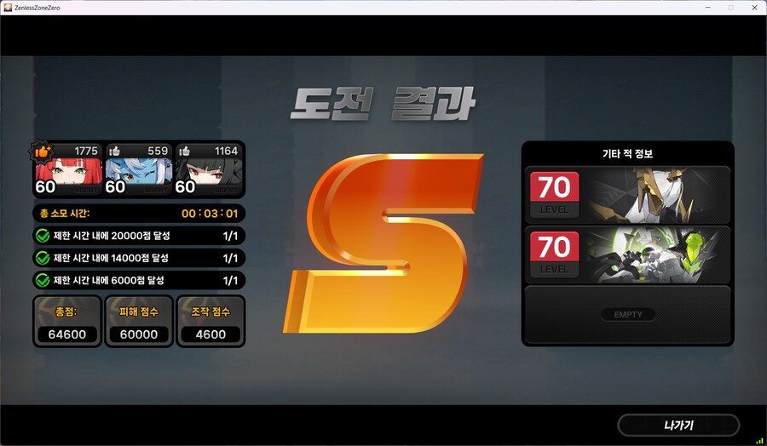Click the 1775 score value
The width and height of the screenshot is (767, 446).
point(86,151)
